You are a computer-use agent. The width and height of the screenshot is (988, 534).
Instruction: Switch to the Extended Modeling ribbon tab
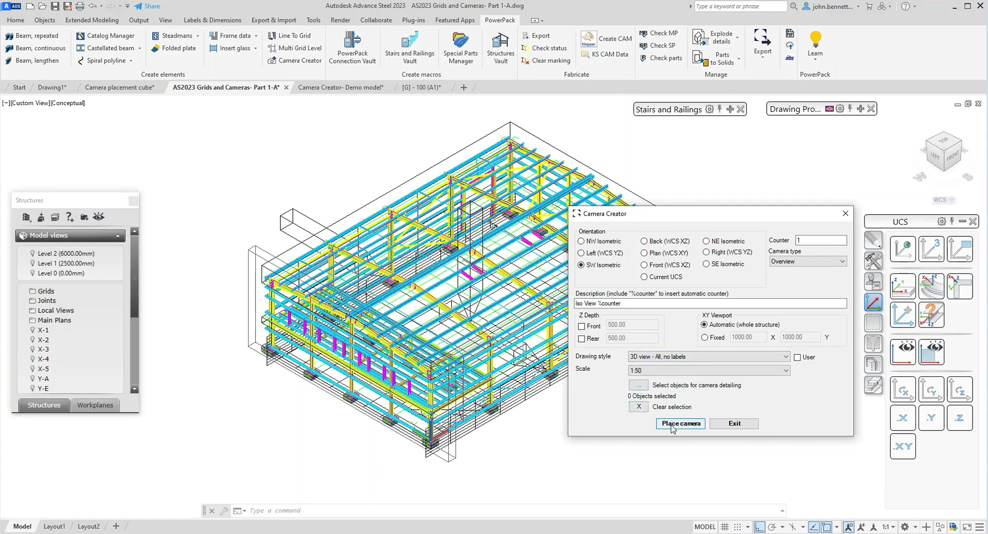[x=92, y=20]
